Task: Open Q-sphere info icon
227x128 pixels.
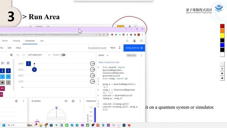Action: (x=73, y=101)
